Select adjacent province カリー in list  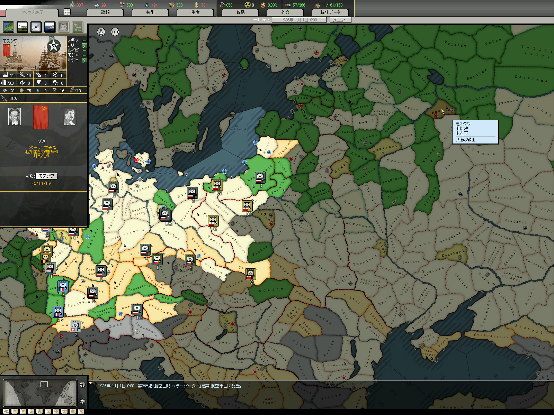(73, 45)
